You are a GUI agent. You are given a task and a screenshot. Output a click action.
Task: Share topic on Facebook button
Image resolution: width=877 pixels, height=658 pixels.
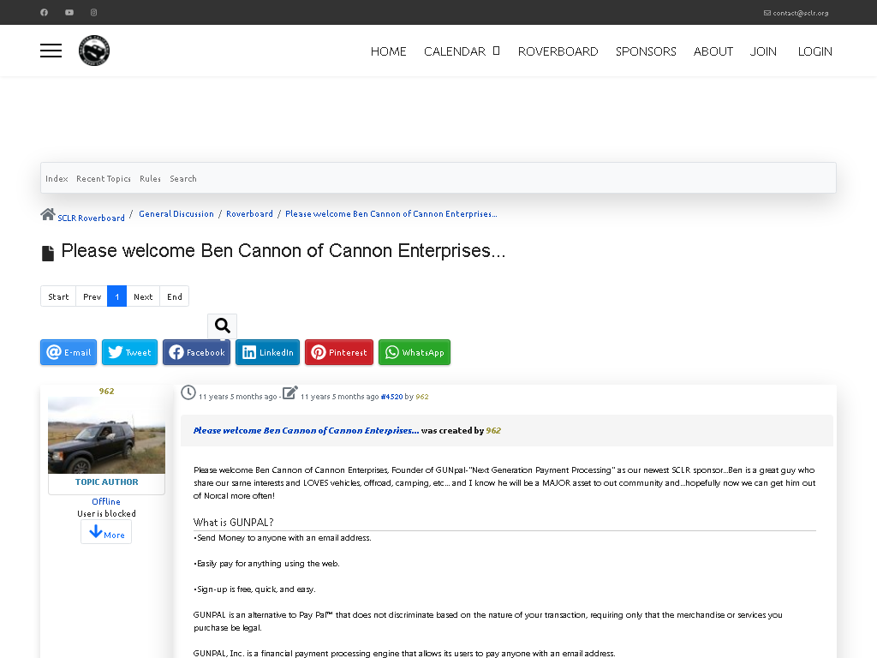(196, 352)
